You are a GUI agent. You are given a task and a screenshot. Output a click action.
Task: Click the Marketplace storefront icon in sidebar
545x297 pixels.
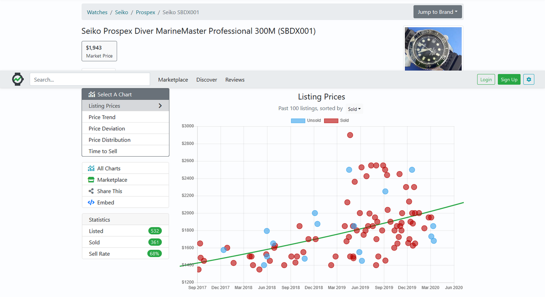pos(91,180)
